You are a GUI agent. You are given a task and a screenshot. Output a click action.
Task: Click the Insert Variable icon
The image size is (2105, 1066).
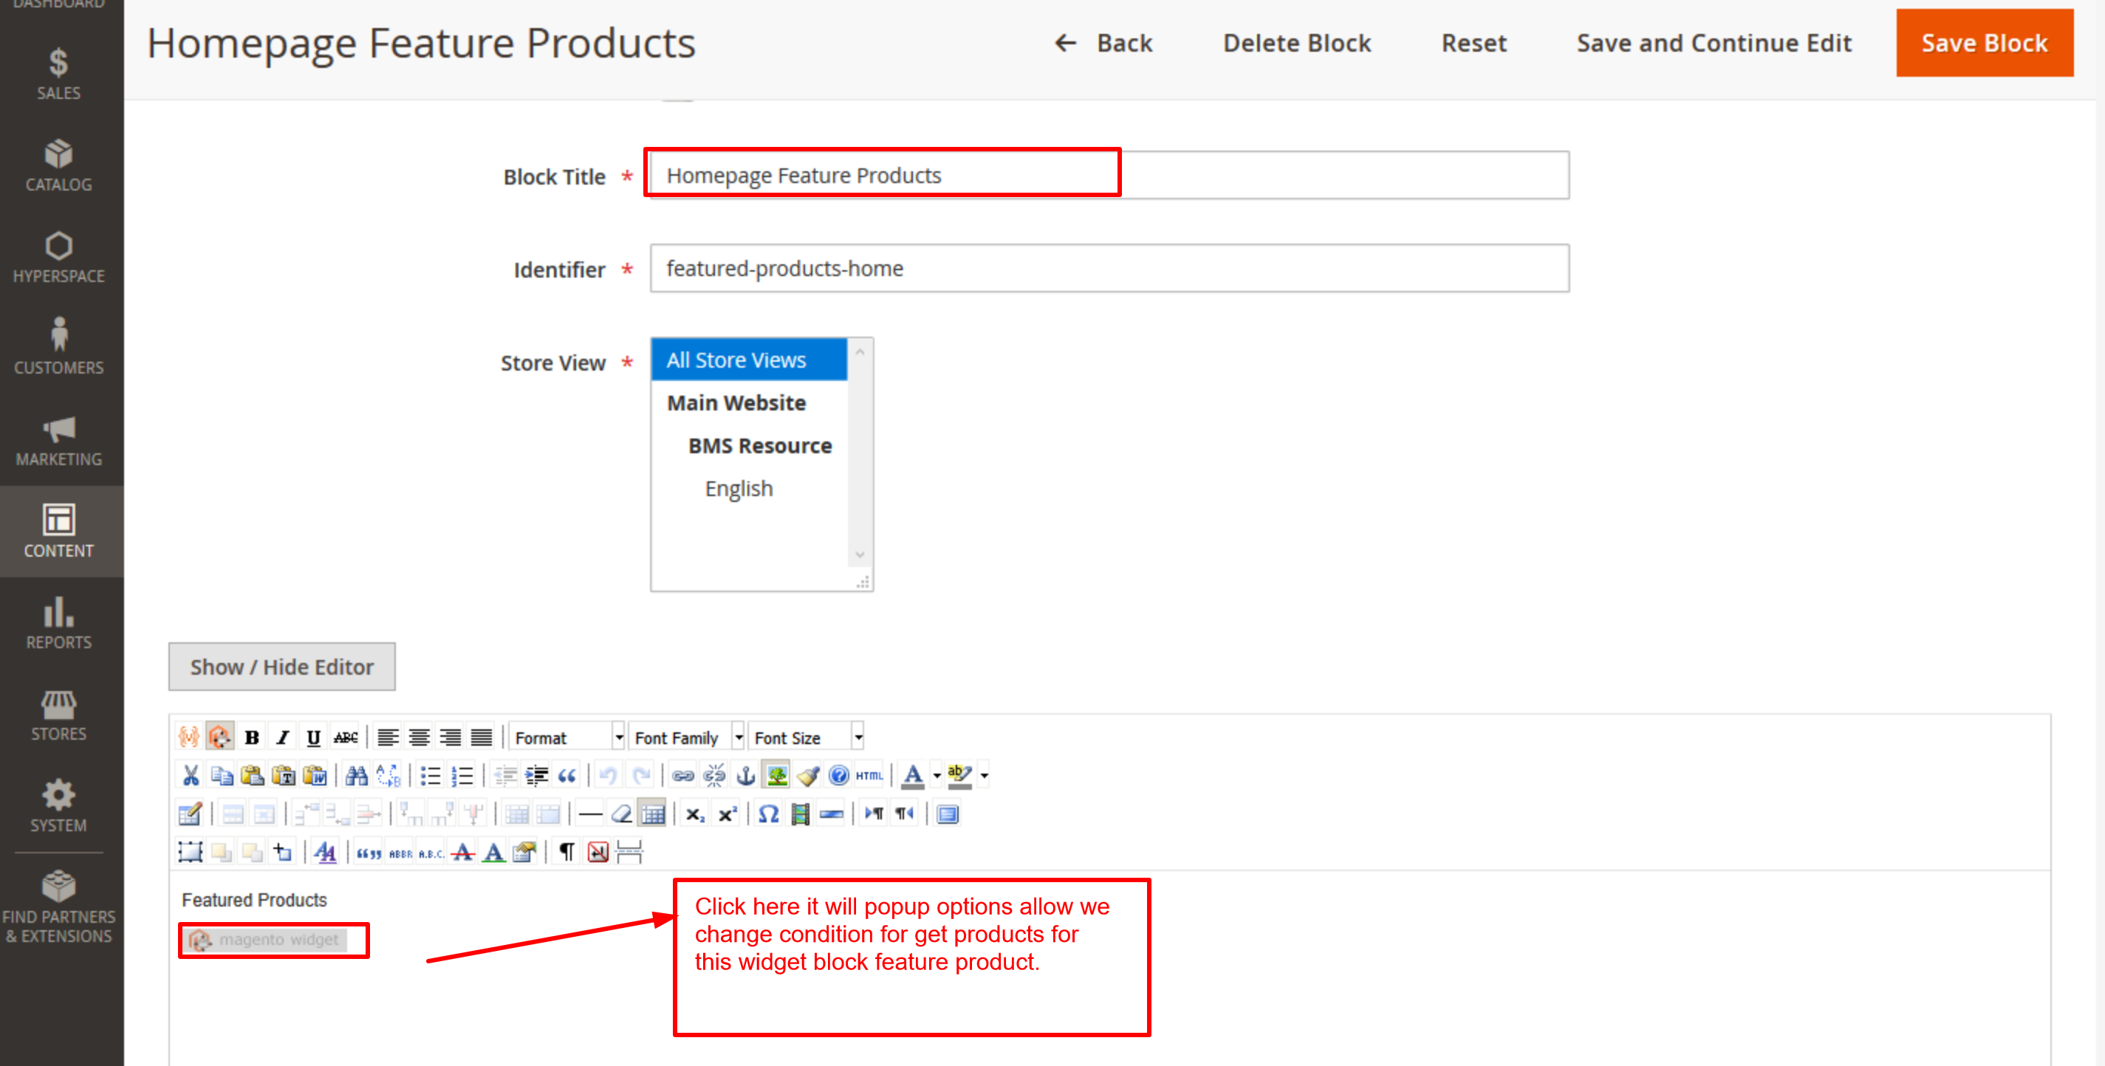point(189,737)
